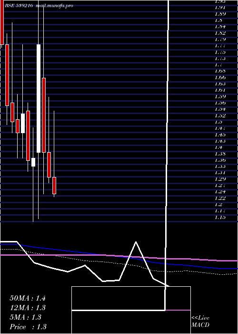Image resolution: width=238 pixels, height=334 pixels.
Task: Click the 1.82 price axis label
Action: click(x=220, y=33)
